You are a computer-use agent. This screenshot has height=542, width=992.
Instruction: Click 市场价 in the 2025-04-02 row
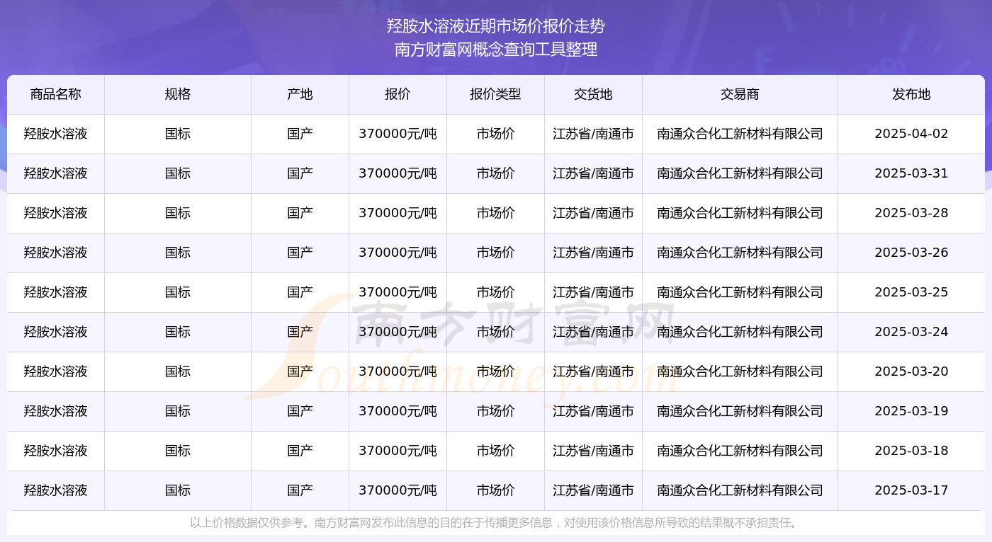(x=495, y=134)
